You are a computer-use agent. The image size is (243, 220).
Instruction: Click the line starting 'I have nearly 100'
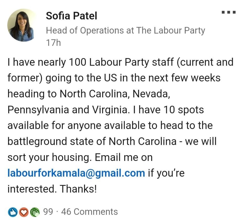click(120, 62)
